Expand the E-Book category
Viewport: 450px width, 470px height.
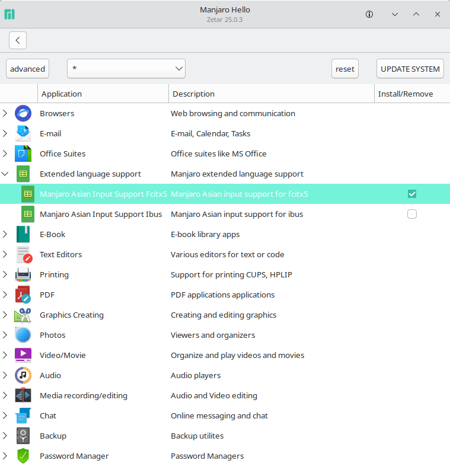(5, 234)
